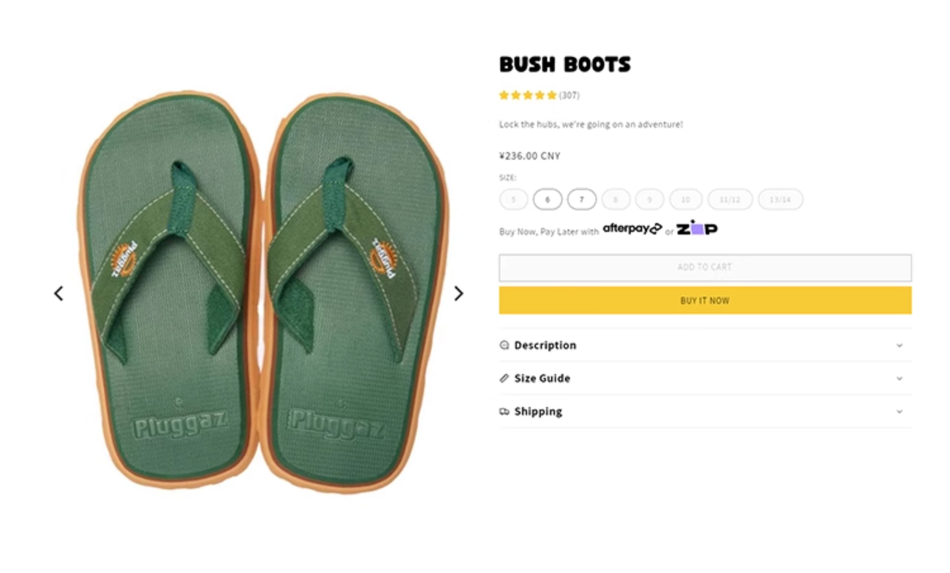950x573 pixels.
Task: Go to the previous product image
Action: point(59,293)
